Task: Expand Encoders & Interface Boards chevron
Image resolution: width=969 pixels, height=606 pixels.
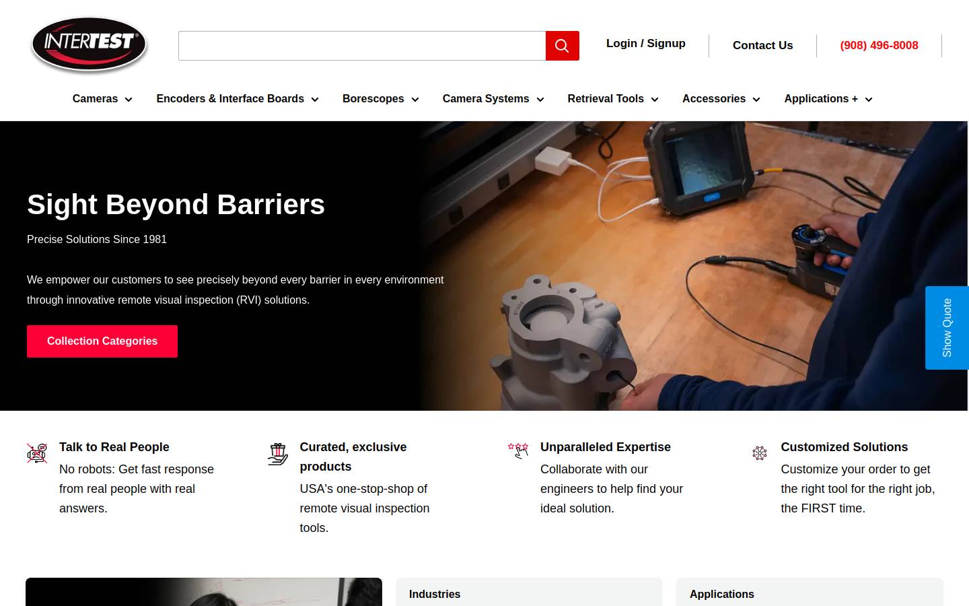Action: click(314, 100)
